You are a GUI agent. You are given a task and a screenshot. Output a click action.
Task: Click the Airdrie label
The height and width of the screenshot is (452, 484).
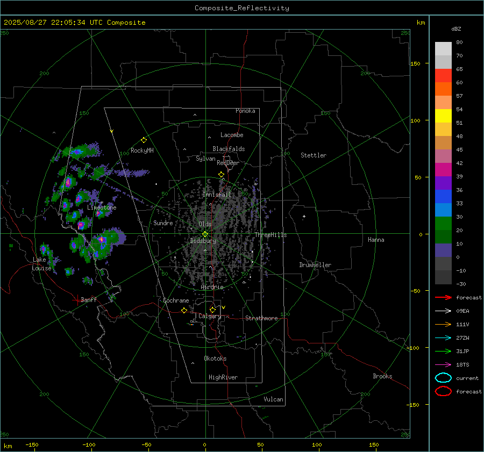[212, 287]
